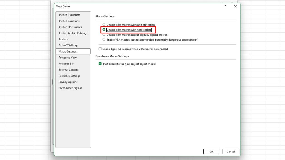This screenshot has width=285, height=160.
Task: Select Macro Settings in the sidebar
Action: (x=67, y=51)
